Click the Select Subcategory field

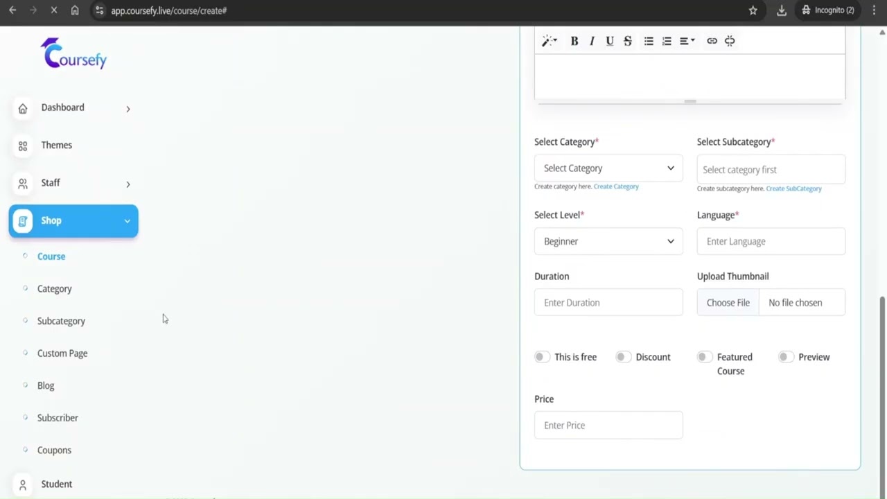coord(771,169)
